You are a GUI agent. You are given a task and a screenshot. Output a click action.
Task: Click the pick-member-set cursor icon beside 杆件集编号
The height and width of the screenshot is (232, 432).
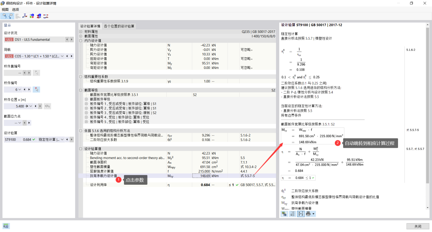pyautogui.click(x=36, y=73)
